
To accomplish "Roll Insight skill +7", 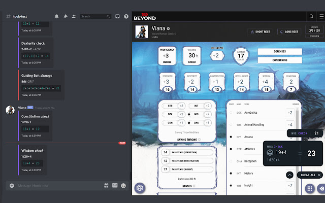I will pos(290,185).
